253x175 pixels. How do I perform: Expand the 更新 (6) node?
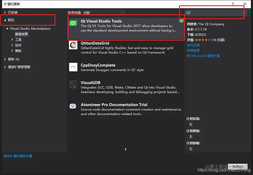[5, 59]
